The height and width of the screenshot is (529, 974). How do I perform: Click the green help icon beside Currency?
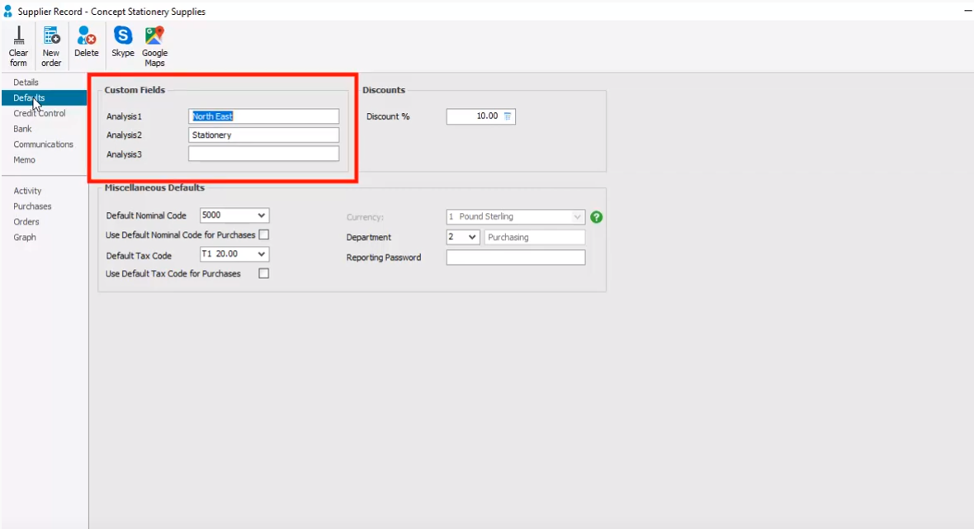pos(596,217)
